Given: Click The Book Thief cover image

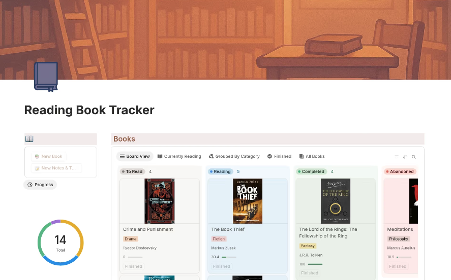Looking at the screenshot, I should [248, 201].
